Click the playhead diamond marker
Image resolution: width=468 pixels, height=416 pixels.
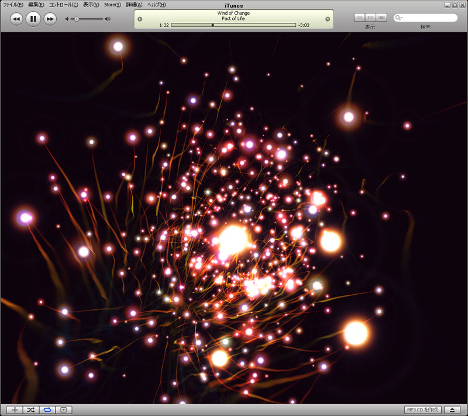pyautogui.click(x=213, y=25)
